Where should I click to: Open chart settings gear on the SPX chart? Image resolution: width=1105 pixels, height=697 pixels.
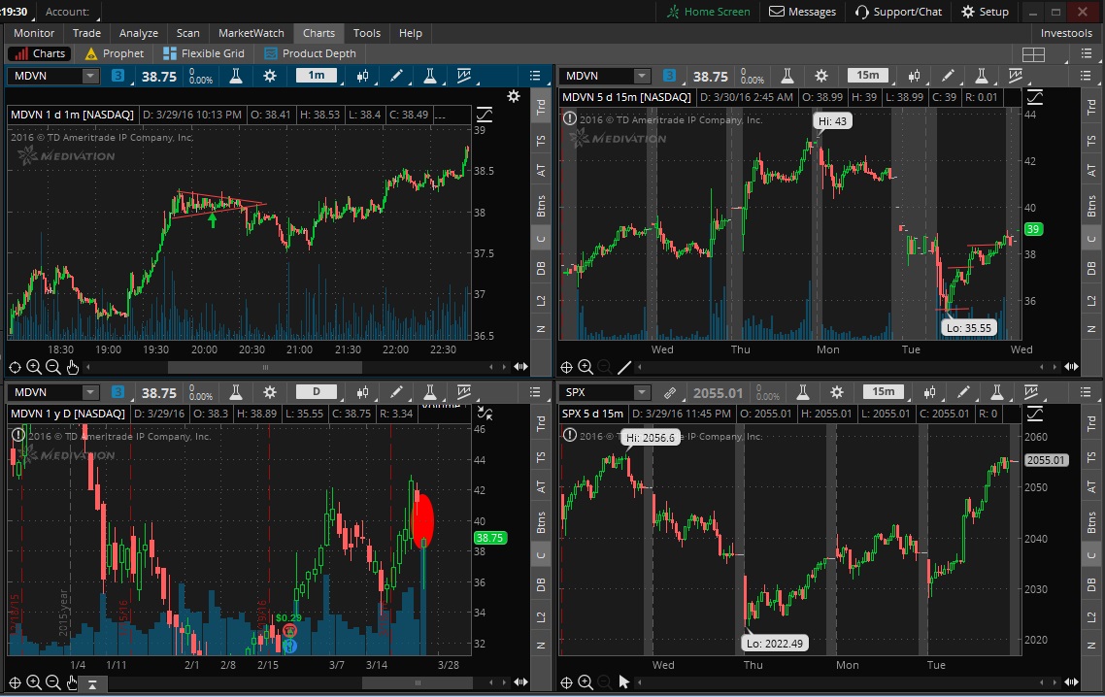click(836, 392)
